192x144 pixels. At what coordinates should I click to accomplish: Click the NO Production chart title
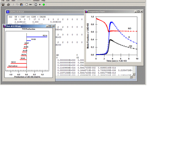coord(29,29)
